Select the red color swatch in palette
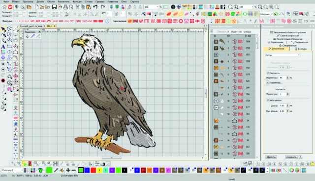Viewport: 315px width, 181px height. coord(93,170)
